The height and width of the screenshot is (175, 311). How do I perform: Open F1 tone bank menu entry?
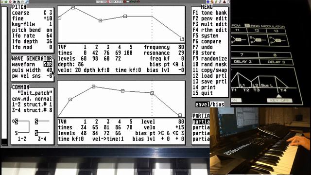pyautogui.click(x=209, y=13)
